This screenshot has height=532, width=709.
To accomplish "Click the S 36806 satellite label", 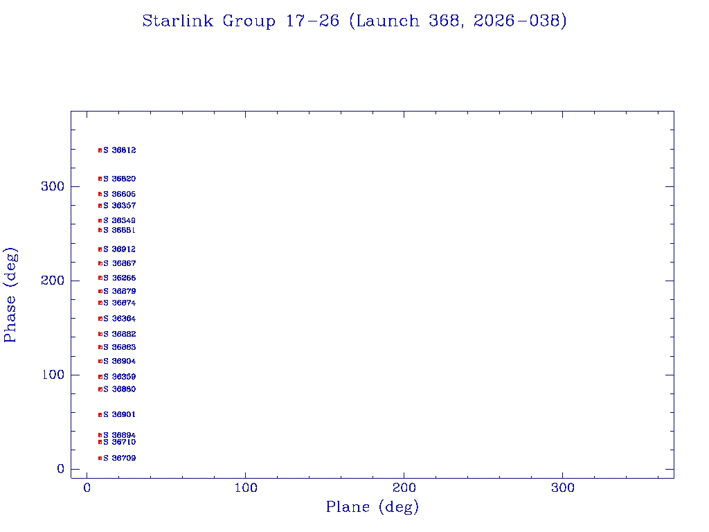I will [120, 194].
